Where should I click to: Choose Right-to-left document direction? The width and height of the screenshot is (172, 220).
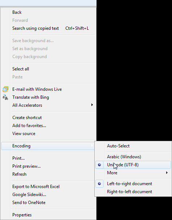(133, 192)
